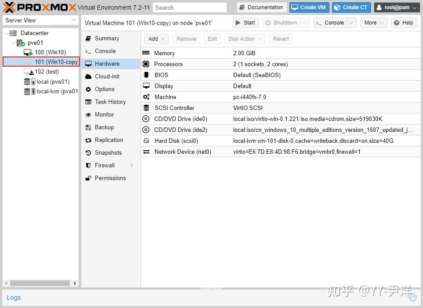Click the Search input field
The image size is (423, 308).
[190, 7]
